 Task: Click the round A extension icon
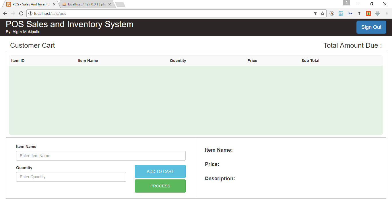click(x=332, y=13)
